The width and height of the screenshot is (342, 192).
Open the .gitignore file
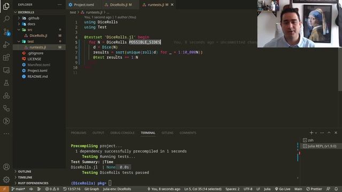click(39, 53)
